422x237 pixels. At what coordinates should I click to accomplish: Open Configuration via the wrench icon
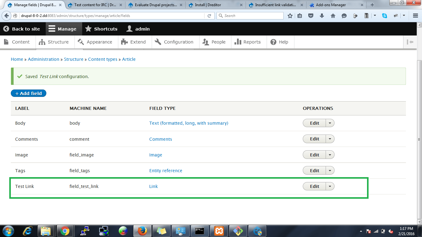coord(158,42)
